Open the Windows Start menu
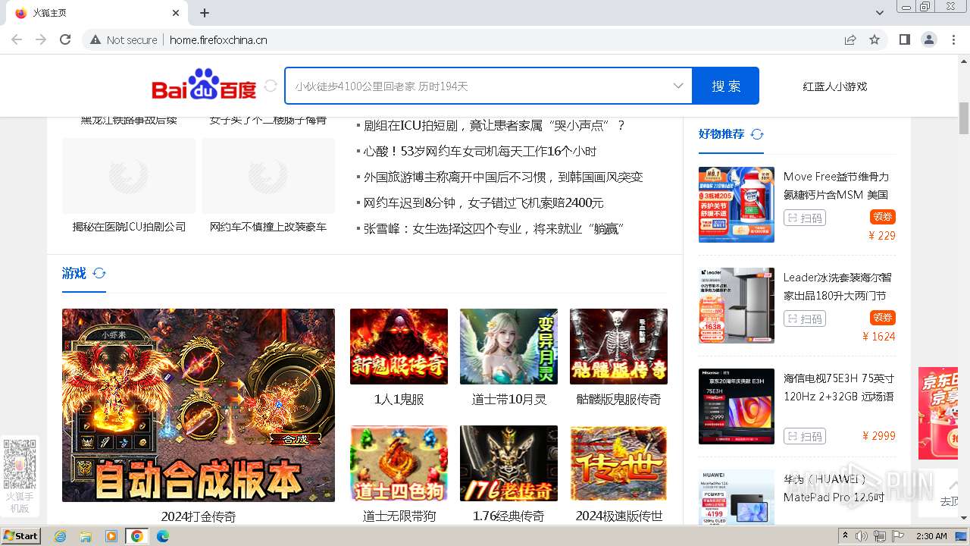Viewport: 970px width, 546px height. coord(20,535)
